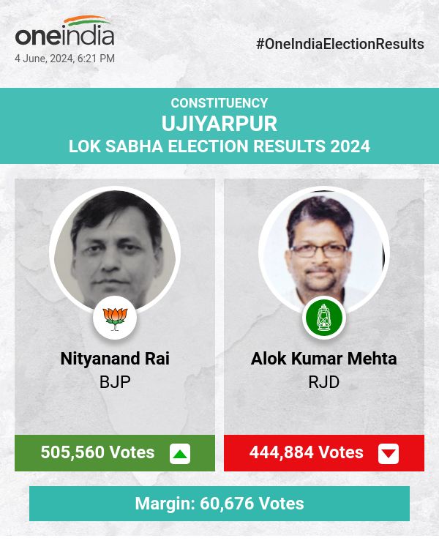Open the #OneIndiaElectionResults hashtag
Image resolution: width=439 pixels, height=549 pixels.
(x=339, y=44)
